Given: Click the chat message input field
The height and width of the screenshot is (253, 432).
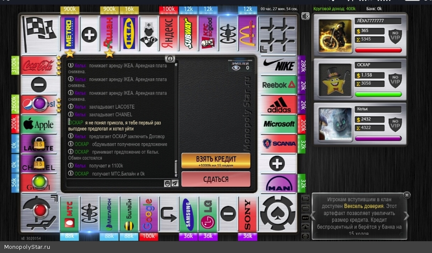Looking at the screenshot, I should (115, 184).
